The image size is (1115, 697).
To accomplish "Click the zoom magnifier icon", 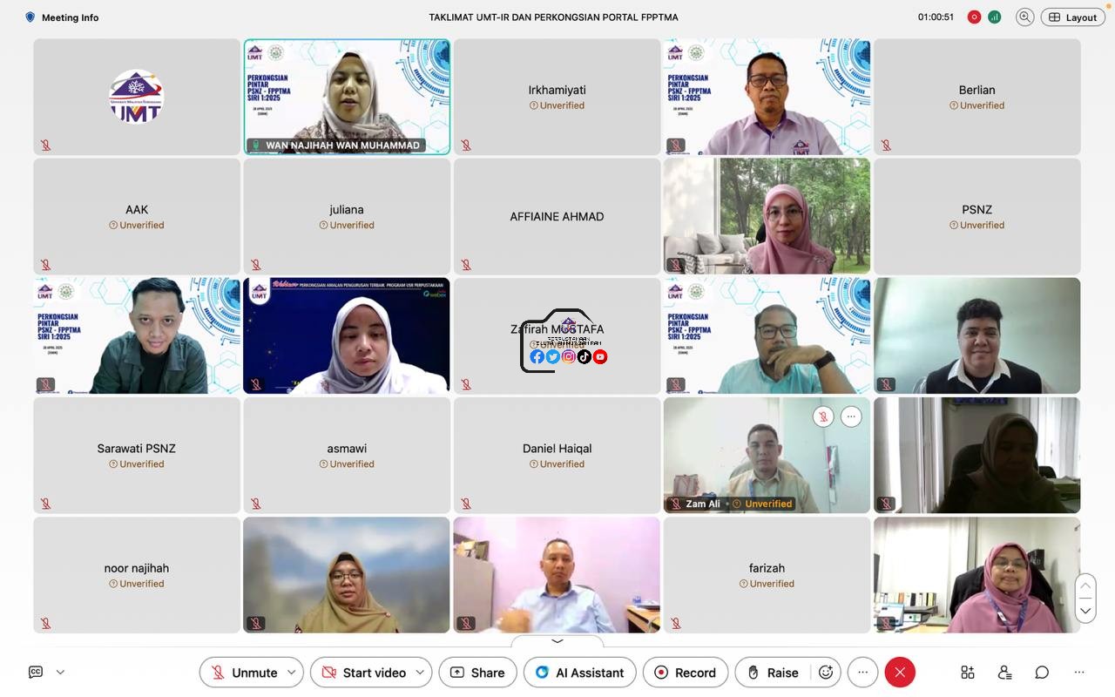I will point(1025,17).
